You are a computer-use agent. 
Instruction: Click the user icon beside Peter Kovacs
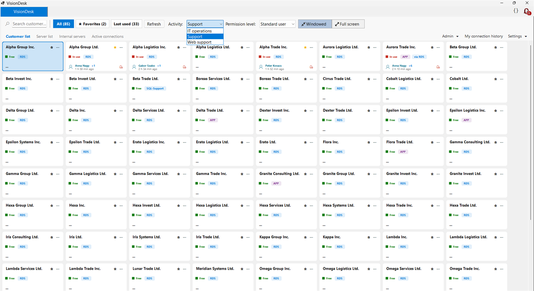click(261, 67)
